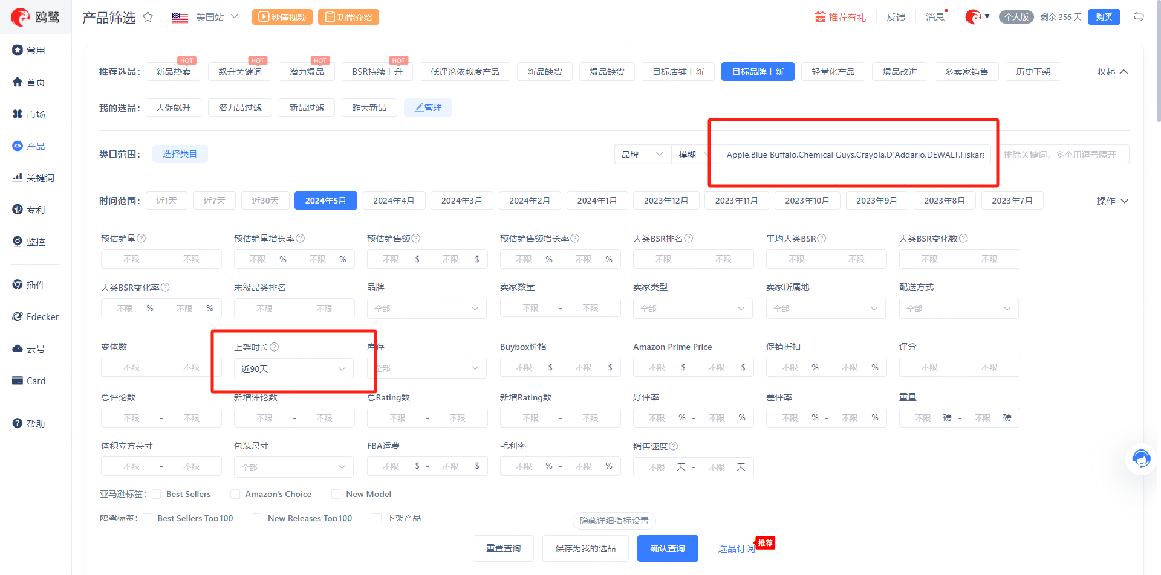Image resolution: width=1161 pixels, height=575 pixels.
Task: Click the 选择类目 button
Action: tap(180, 155)
